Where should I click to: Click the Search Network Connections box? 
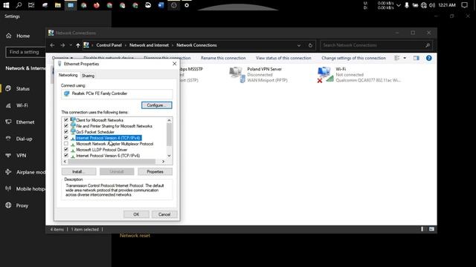376,45
